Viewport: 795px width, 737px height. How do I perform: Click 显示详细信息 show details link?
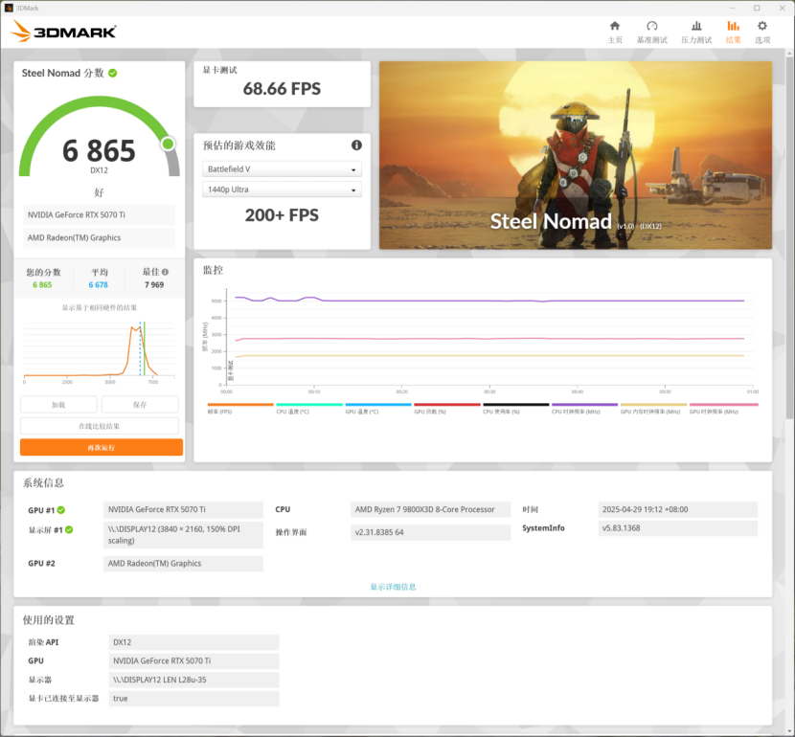(x=393, y=587)
